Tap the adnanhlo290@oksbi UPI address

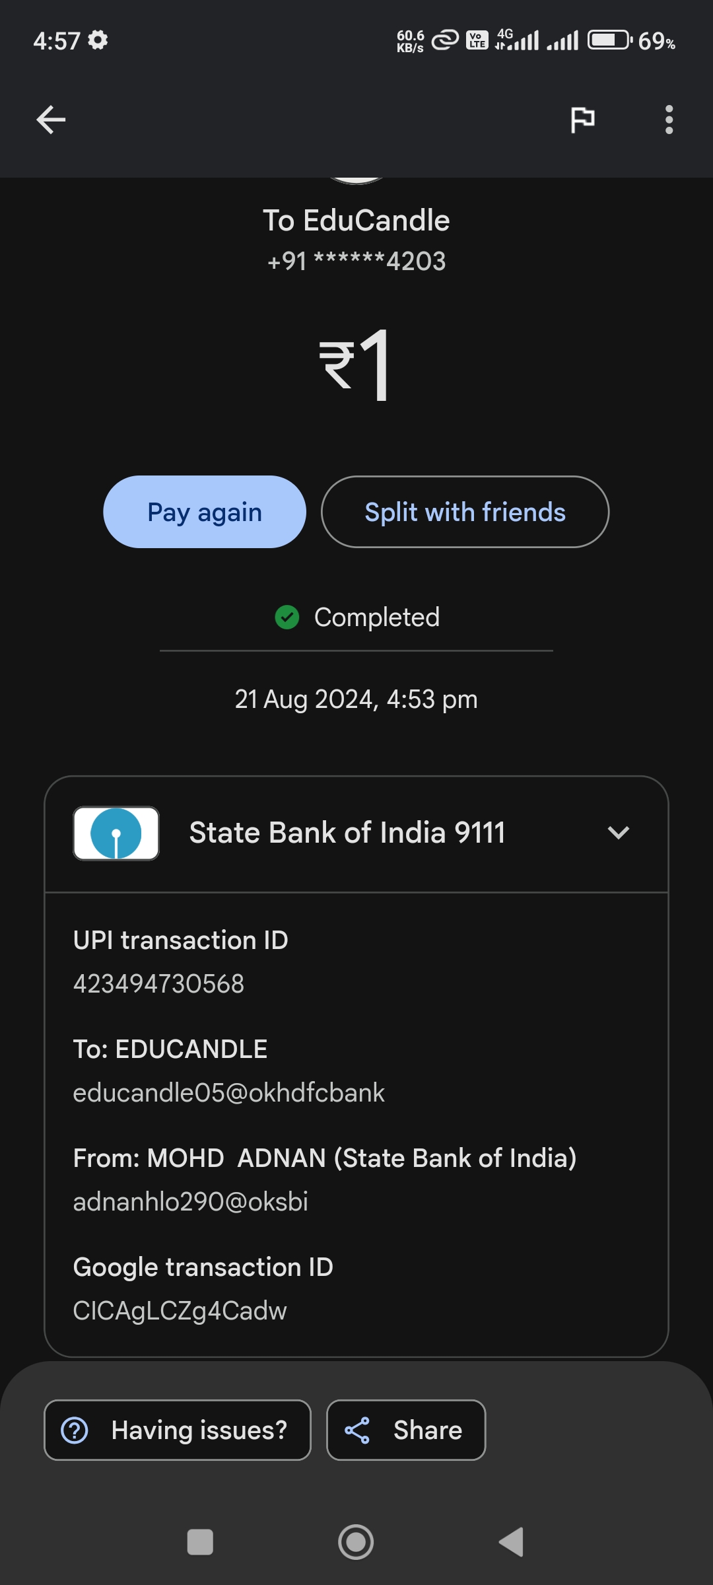point(190,1202)
